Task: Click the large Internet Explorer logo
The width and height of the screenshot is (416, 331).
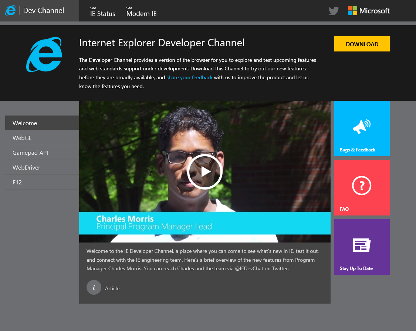Action: pos(44,54)
